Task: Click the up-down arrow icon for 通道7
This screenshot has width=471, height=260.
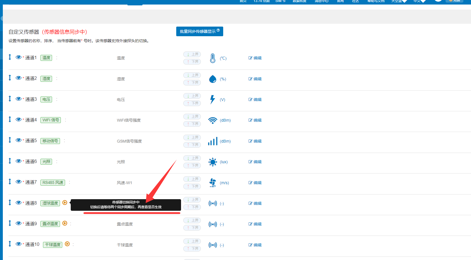Action: pos(10,182)
